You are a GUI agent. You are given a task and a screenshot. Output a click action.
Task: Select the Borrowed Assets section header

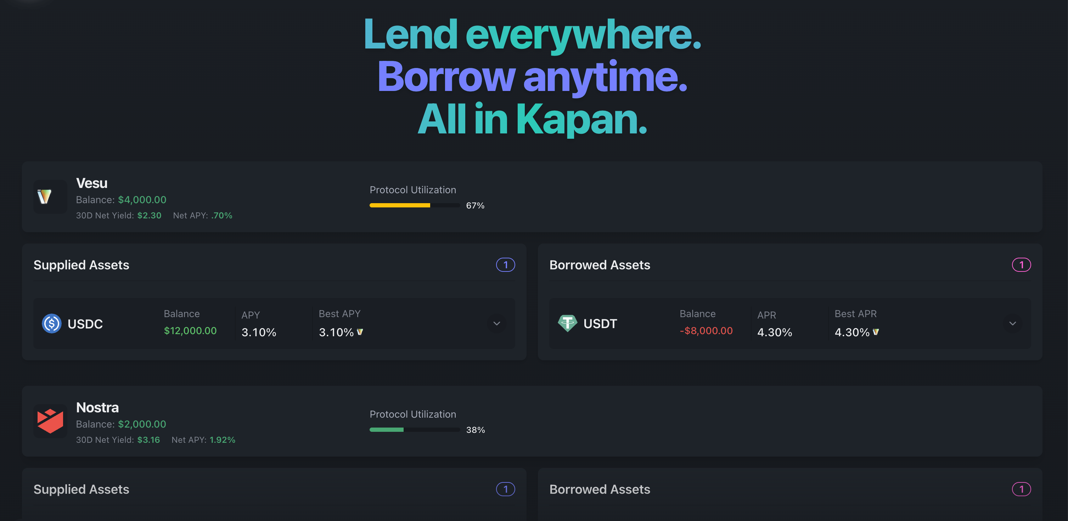point(600,265)
